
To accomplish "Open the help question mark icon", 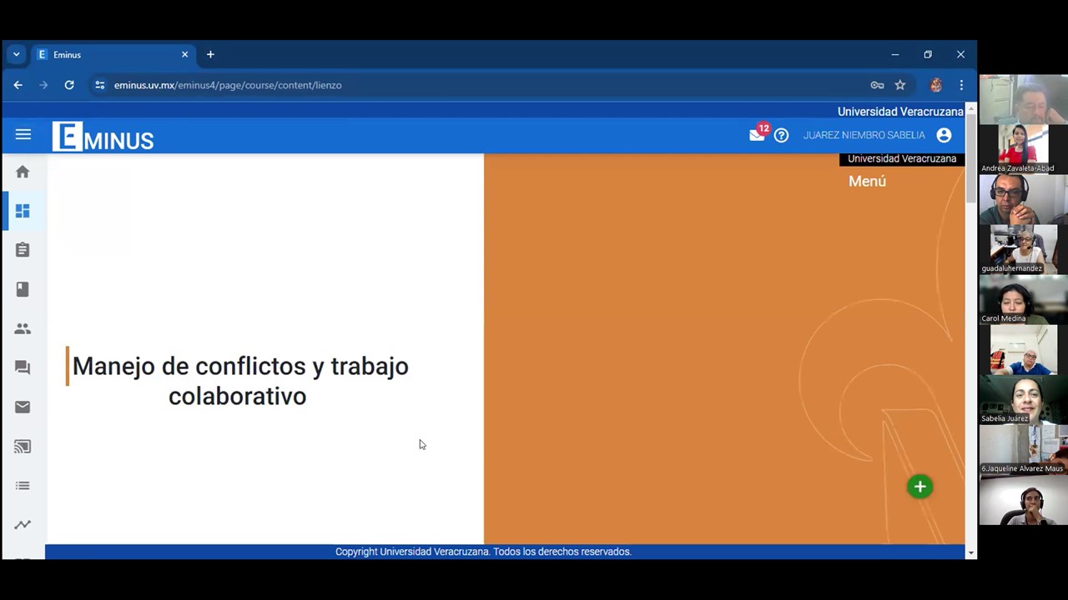I will pyautogui.click(x=781, y=135).
